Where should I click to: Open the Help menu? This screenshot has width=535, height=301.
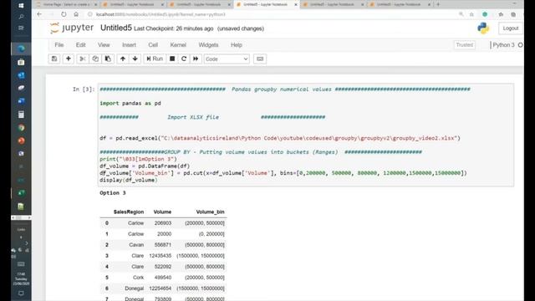pyautogui.click(x=236, y=44)
